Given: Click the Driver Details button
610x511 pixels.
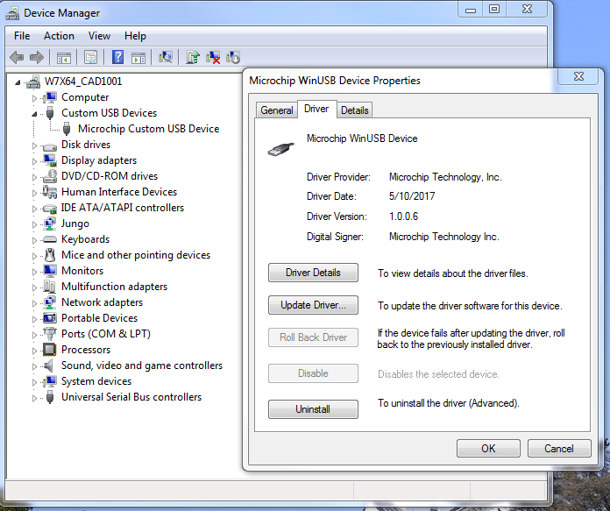Looking at the screenshot, I should [313, 273].
